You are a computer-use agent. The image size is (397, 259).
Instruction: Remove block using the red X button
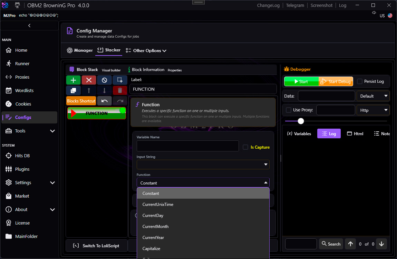pyautogui.click(x=89, y=80)
